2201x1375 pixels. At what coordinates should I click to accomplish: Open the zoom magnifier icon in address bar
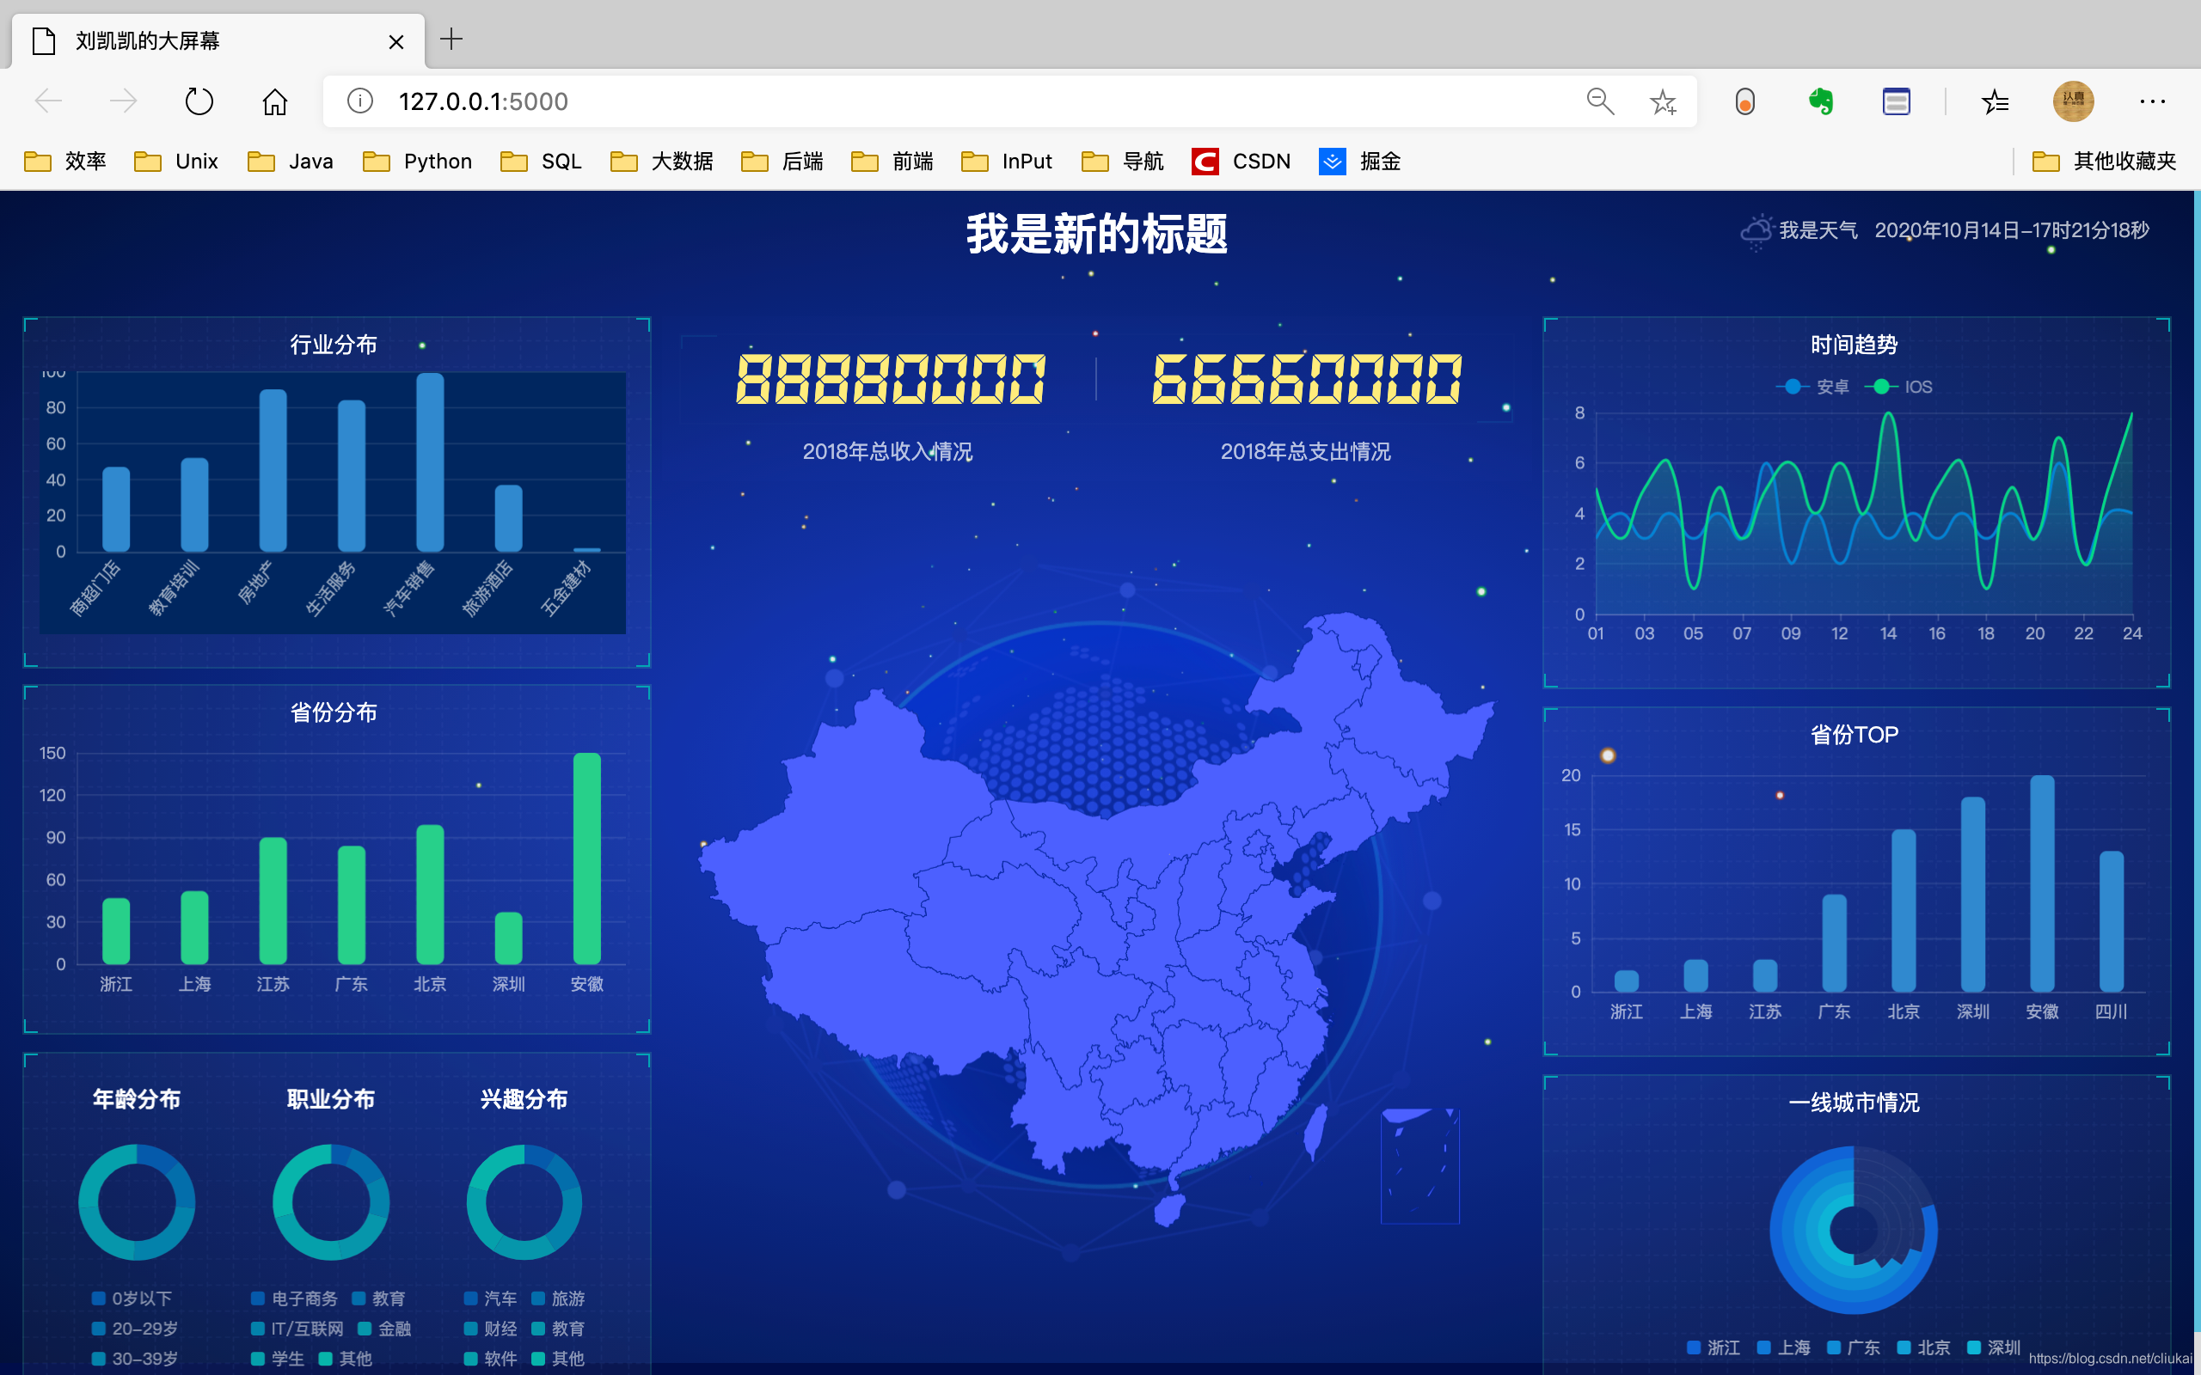[1600, 101]
